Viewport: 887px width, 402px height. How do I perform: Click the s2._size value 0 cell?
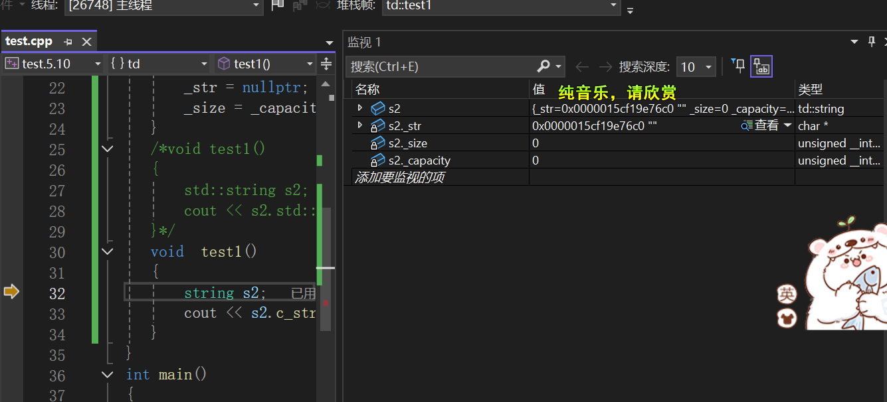[662, 143]
